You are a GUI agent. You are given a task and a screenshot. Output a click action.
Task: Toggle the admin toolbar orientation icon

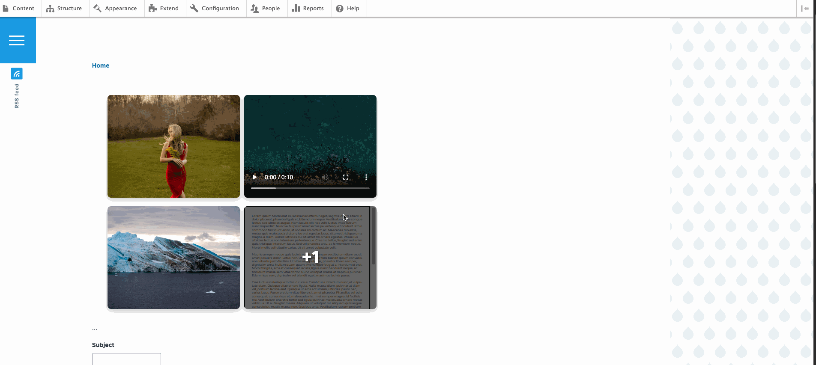(804, 9)
